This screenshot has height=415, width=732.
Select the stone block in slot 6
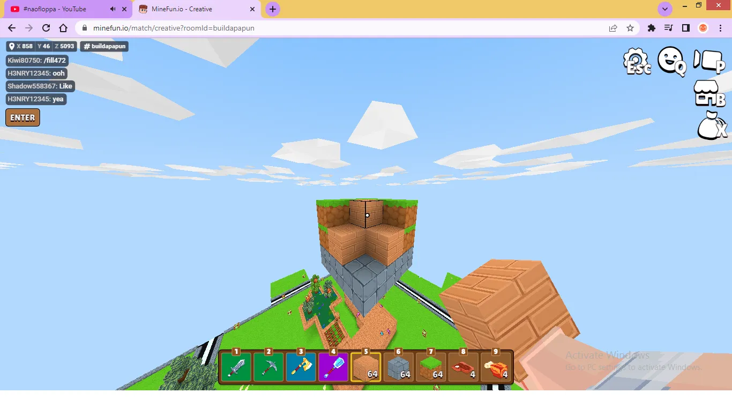399,367
